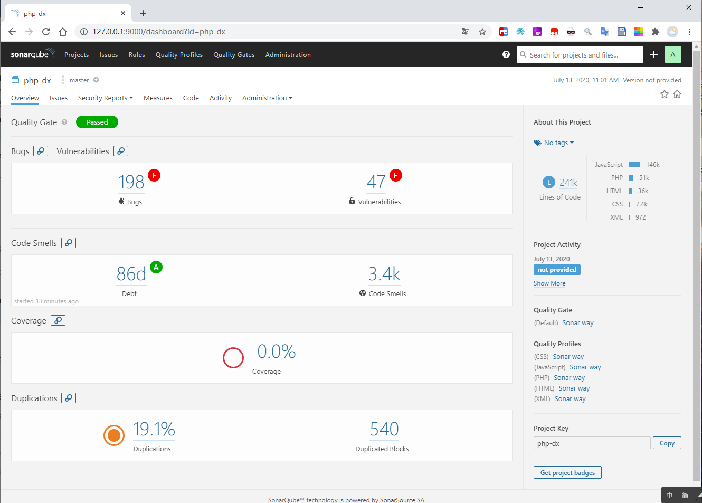Select the project Issues tab
Image resolution: width=702 pixels, height=503 pixels.
(x=59, y=98)
